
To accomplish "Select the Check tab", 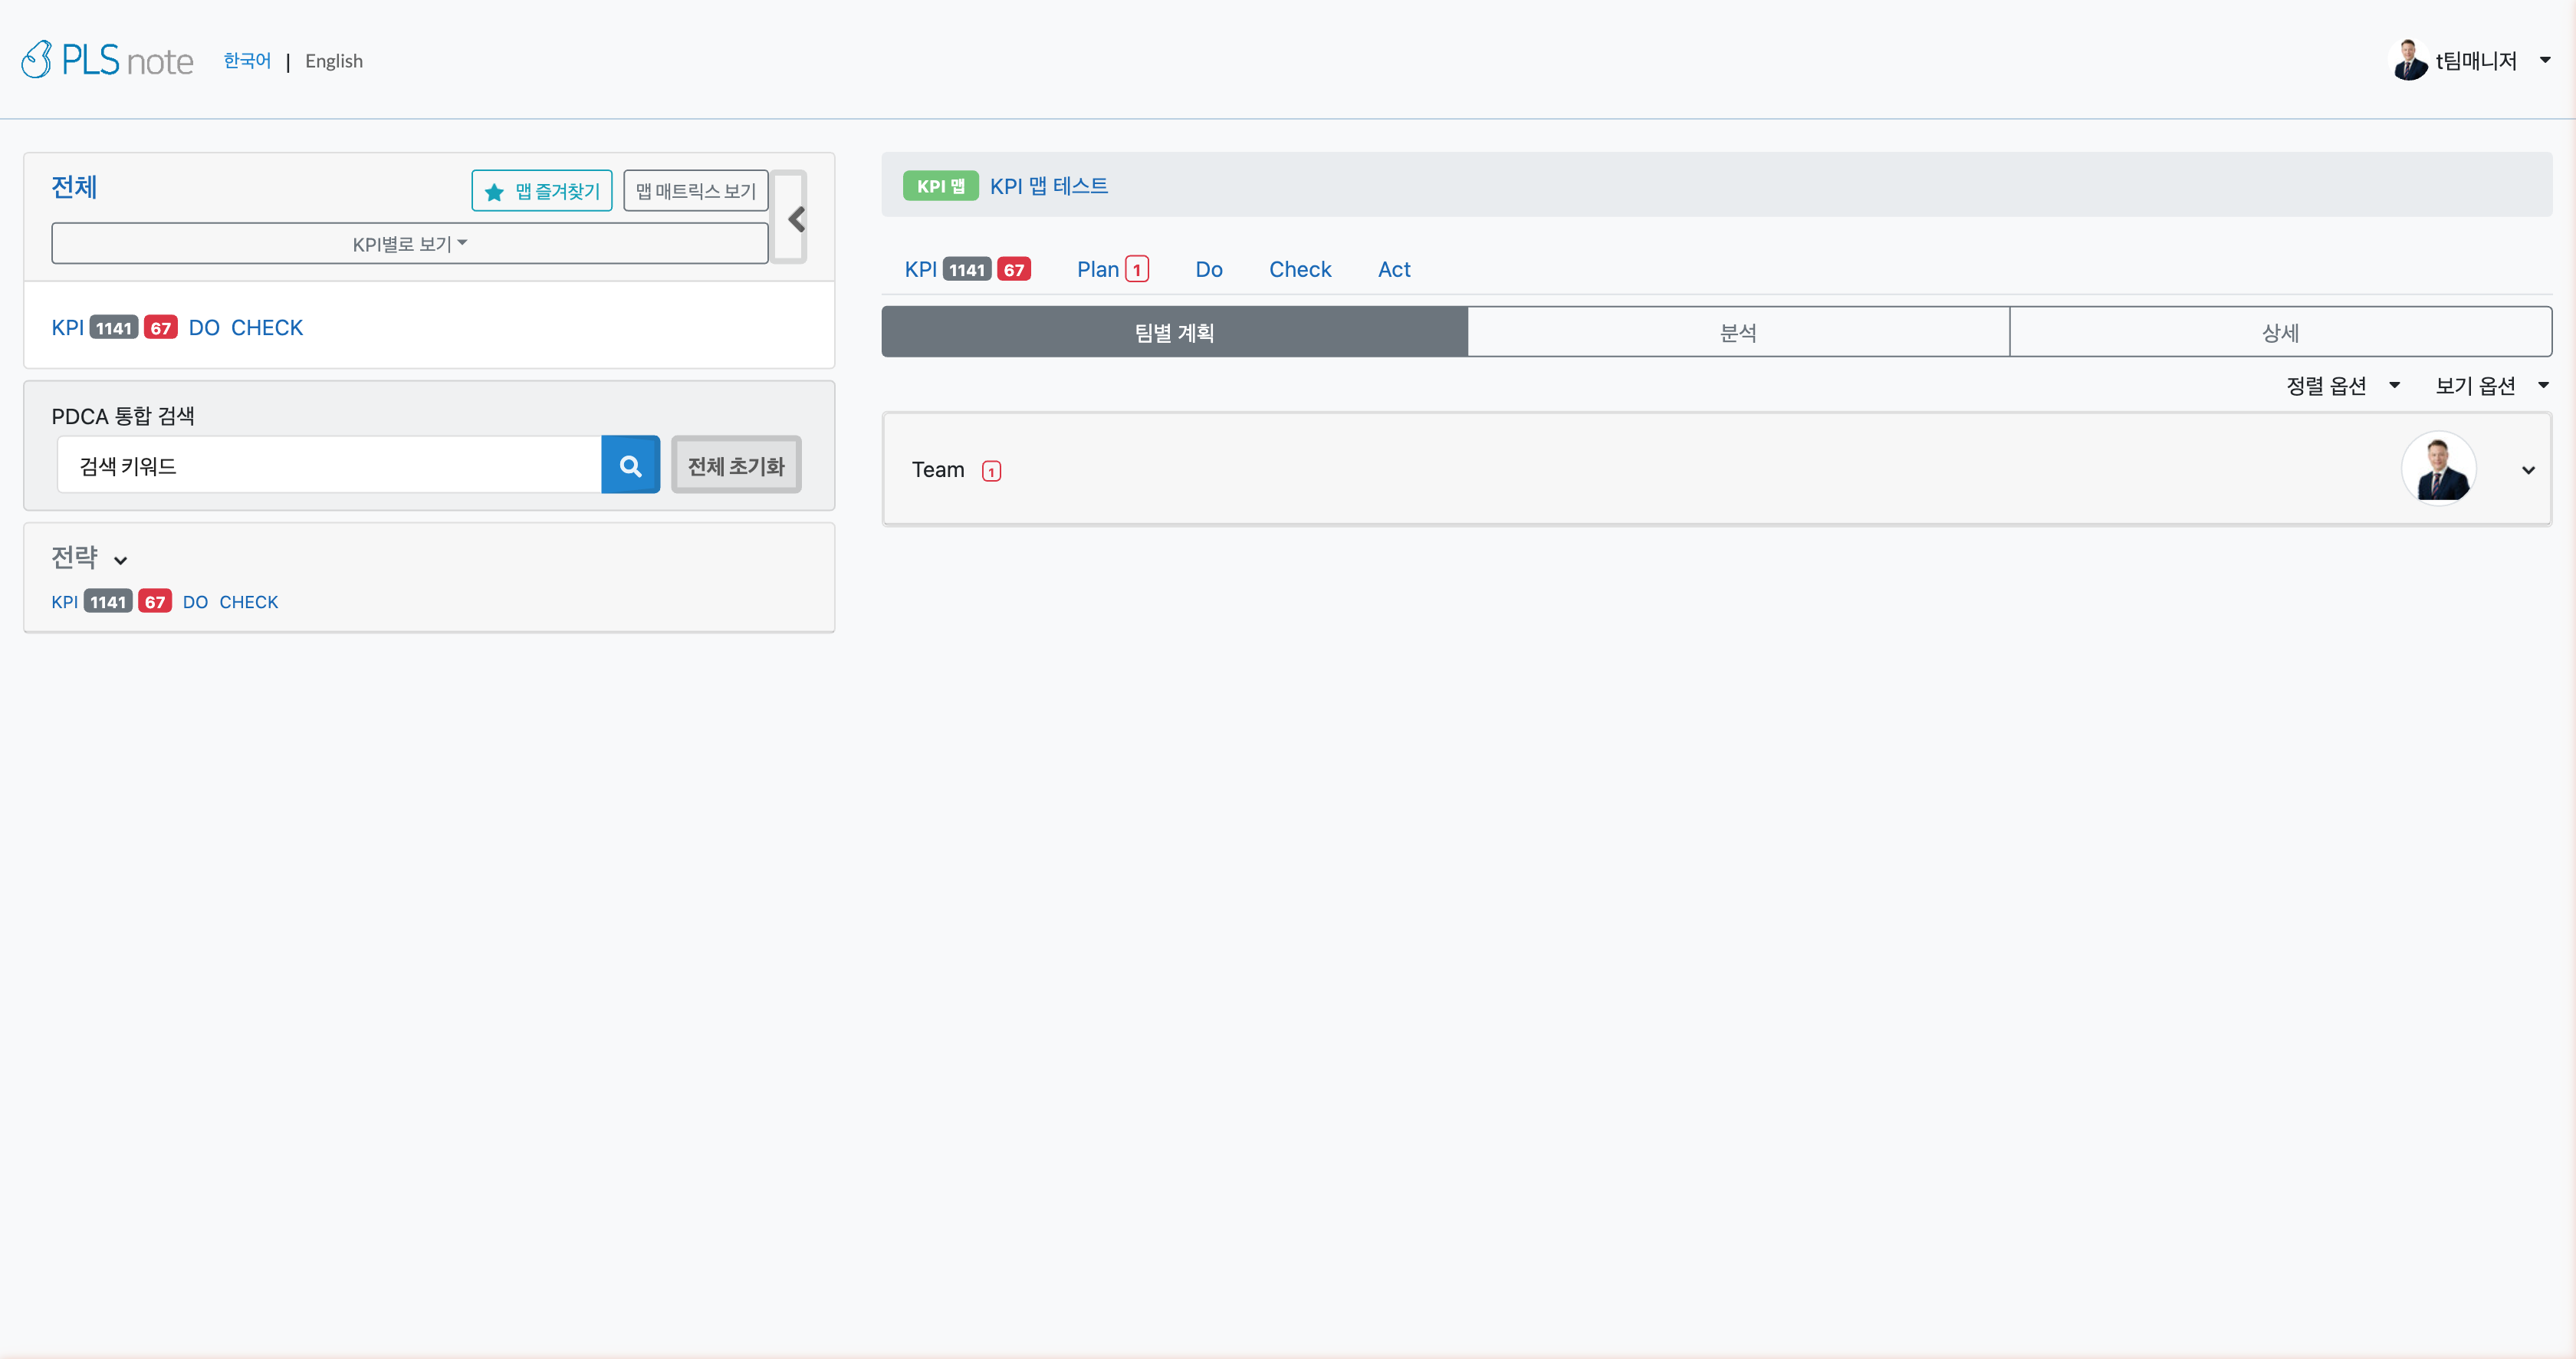I will click(x=1300, y=269).
